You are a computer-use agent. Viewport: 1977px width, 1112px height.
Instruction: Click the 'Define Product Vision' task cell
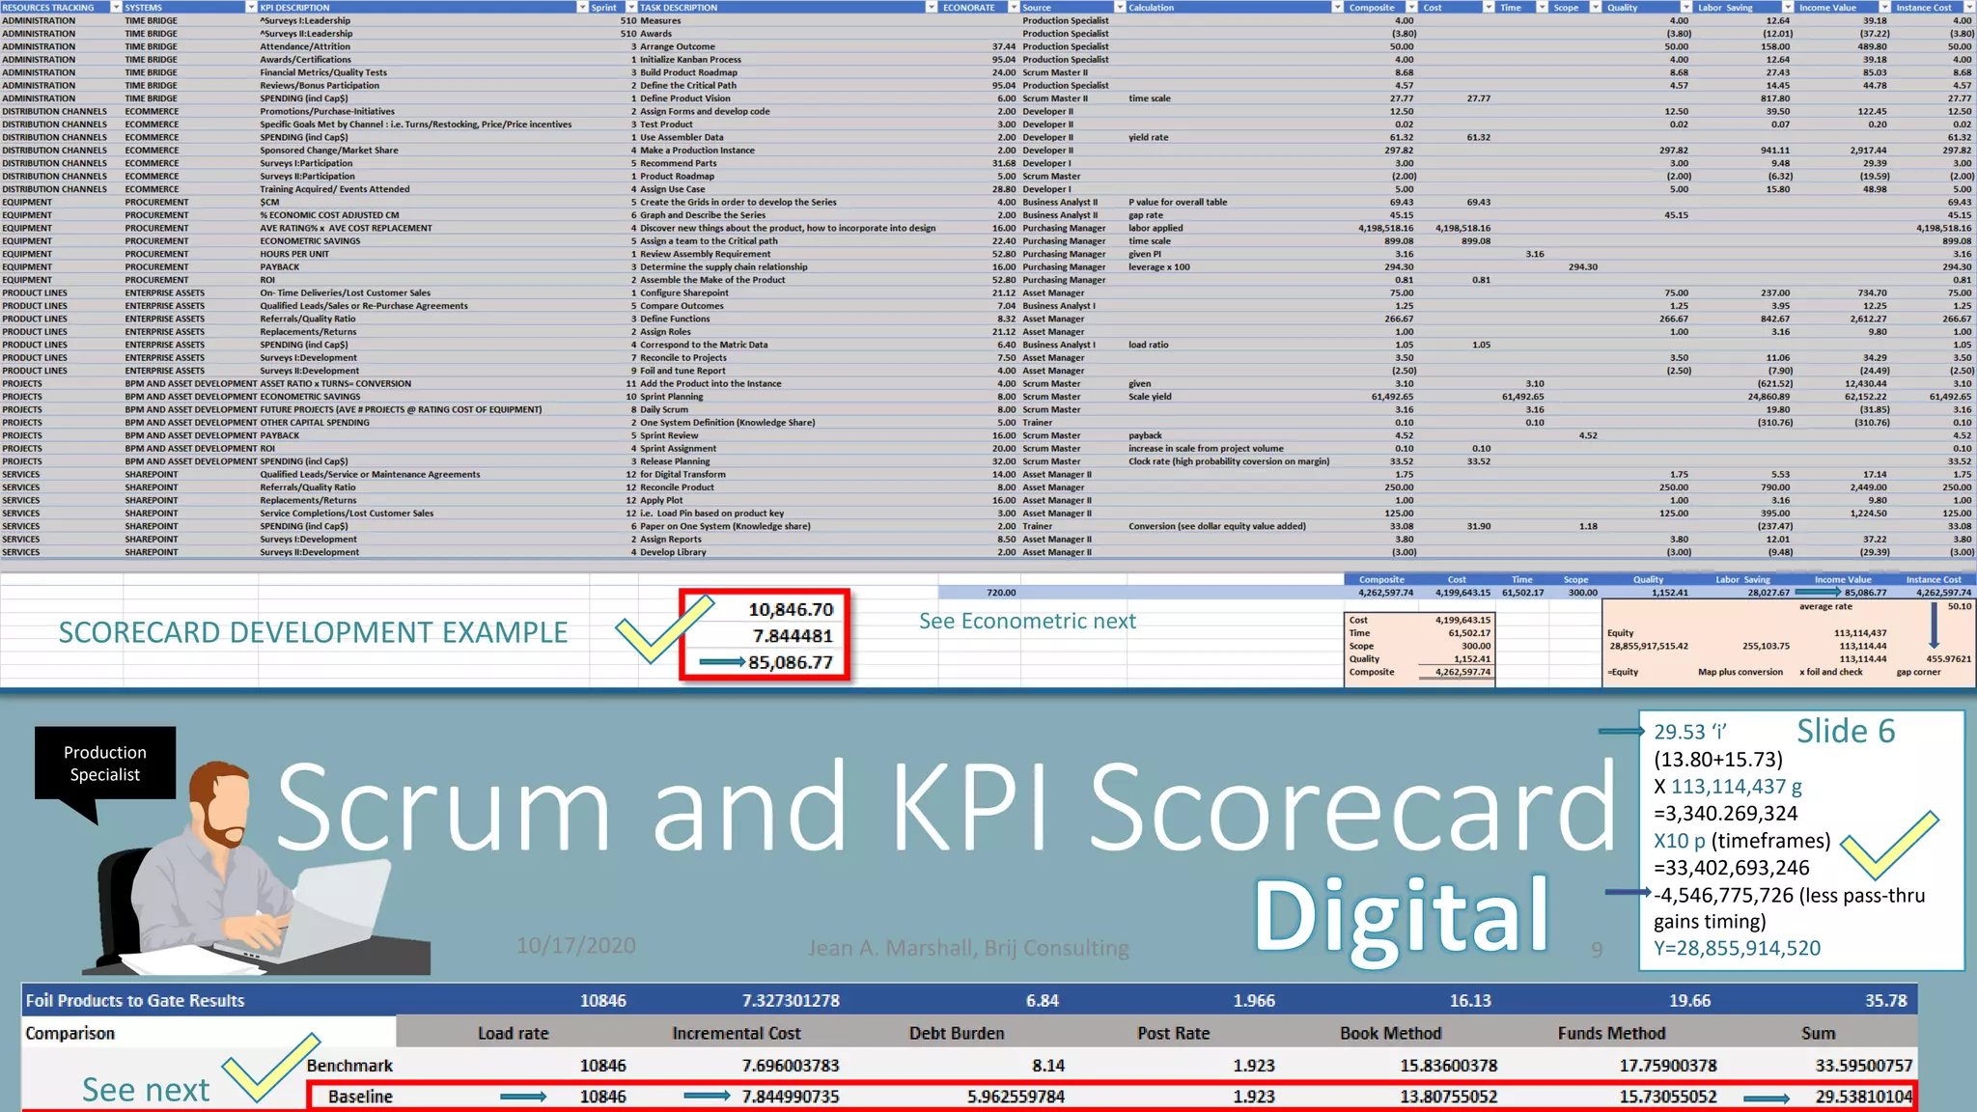coord(685,98)
